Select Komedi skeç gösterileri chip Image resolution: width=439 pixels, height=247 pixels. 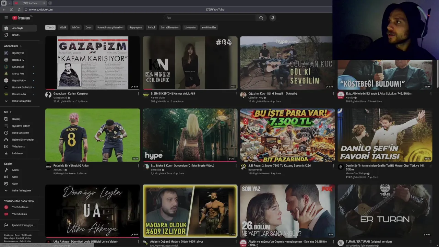[x=110, y=27]
